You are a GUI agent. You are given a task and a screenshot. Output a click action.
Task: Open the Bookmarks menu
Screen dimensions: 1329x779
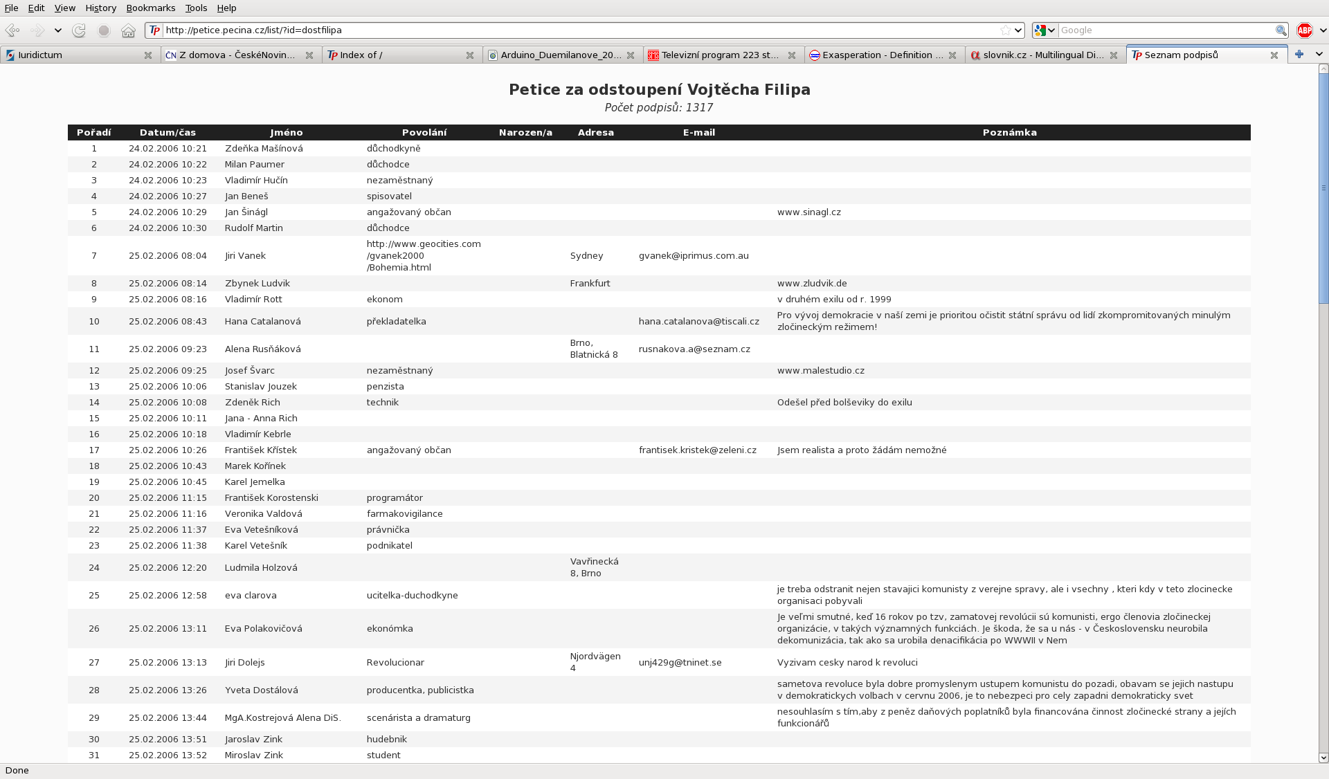[x=150, y=8]
